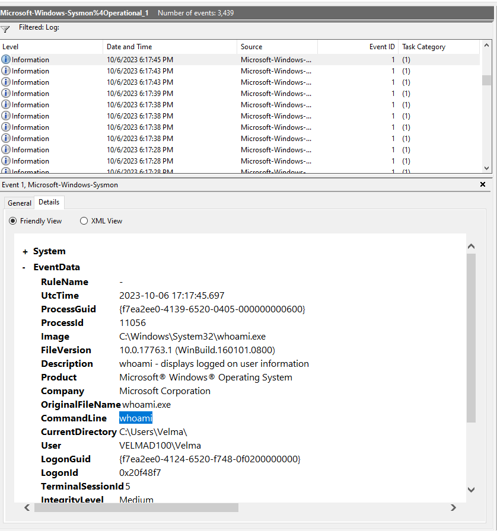Click the event list vertical scrollbar thumb
Viewport: 497px width, 531px height.
486,80
